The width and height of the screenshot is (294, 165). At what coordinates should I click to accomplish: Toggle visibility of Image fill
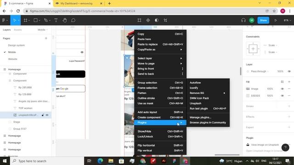pos(282,88)
